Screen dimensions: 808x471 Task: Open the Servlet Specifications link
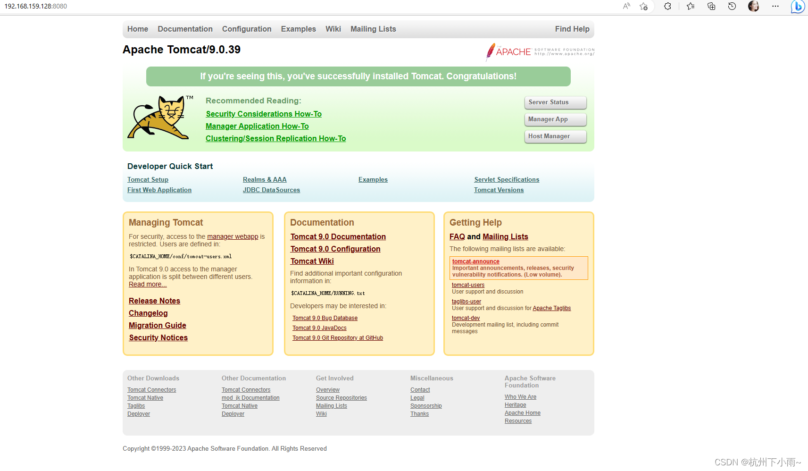click(507, 179)
